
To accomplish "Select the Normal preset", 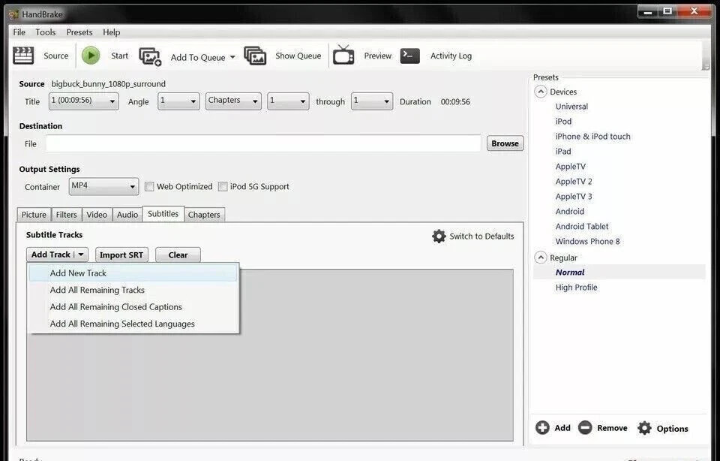I will point(570,272).
